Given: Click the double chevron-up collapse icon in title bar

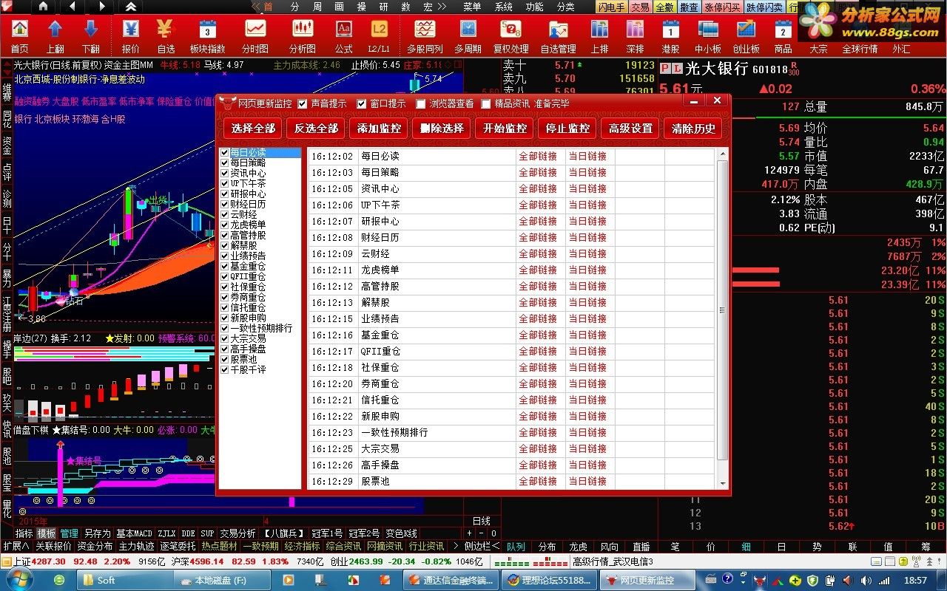Looking at the screenshot, I should click(x=130, y=7).
